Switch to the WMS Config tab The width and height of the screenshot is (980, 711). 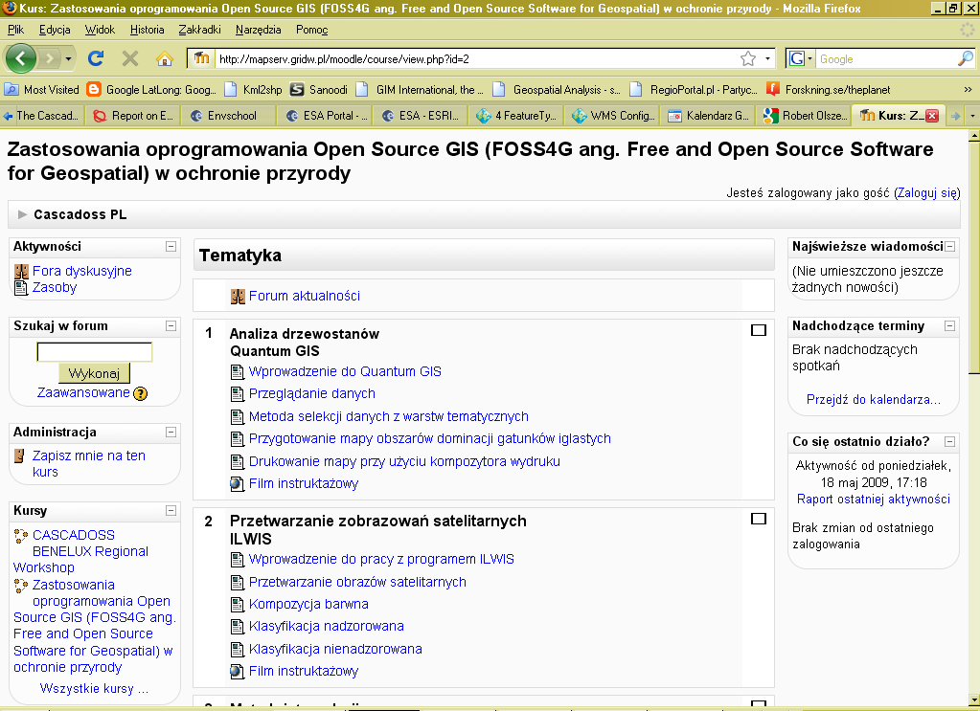pyautogui.click(x=614, y=116)
